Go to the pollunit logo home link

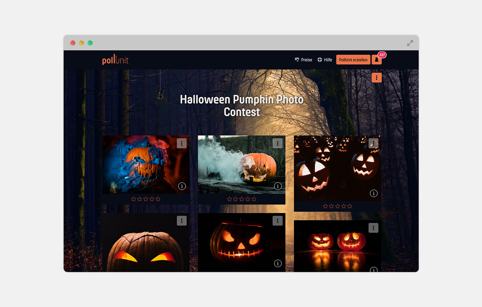115,59
